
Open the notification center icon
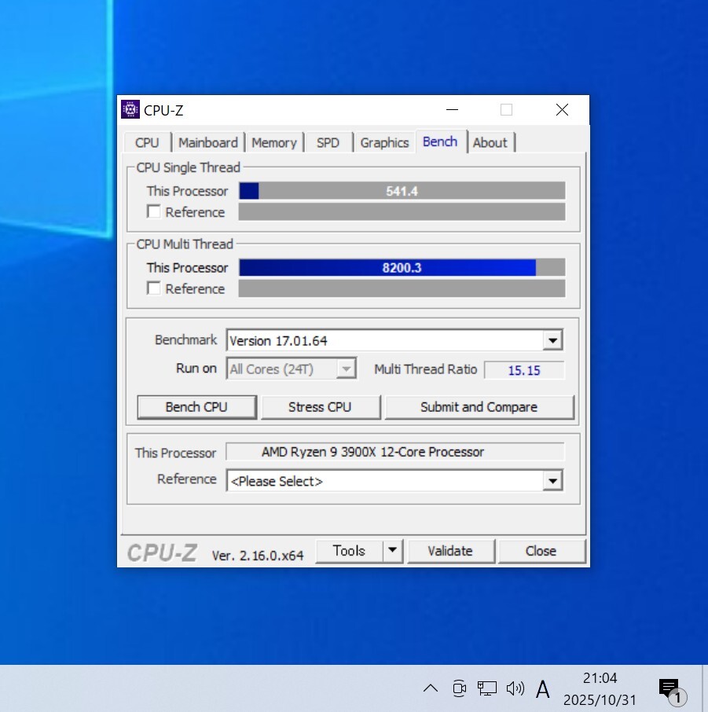tap(669, 690)
